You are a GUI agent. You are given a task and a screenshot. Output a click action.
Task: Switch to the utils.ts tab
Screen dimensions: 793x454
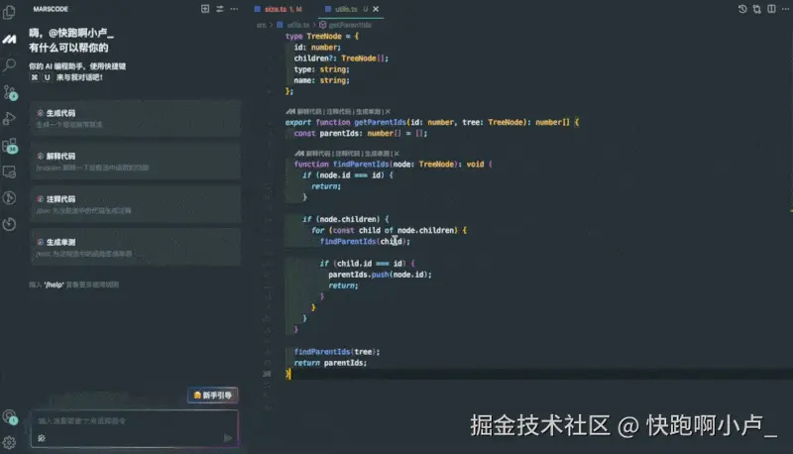click(346, 9)
